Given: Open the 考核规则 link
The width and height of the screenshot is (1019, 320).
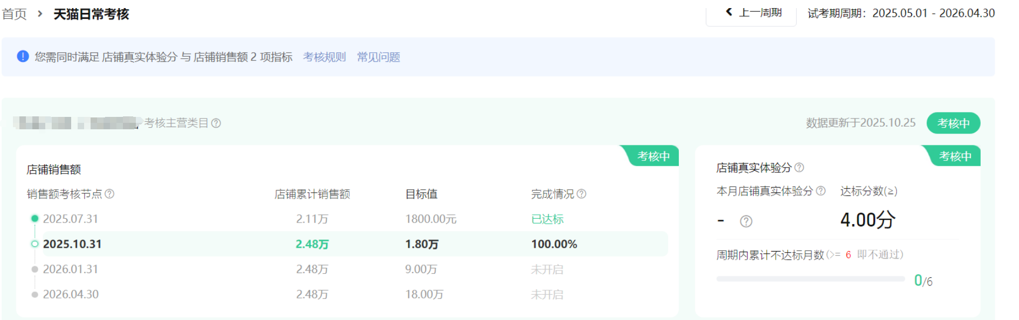Looking at the screenshot, I should click(x=325, y=57).
